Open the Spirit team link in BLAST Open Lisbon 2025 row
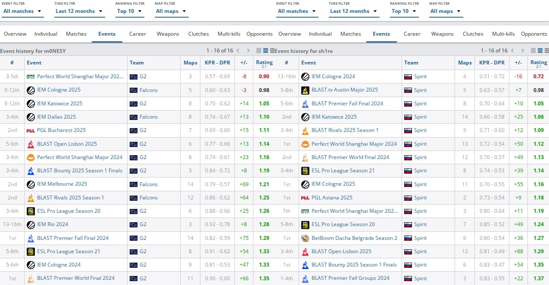The height and width of the screenshot is (285, 549). [x=421, y=251]
